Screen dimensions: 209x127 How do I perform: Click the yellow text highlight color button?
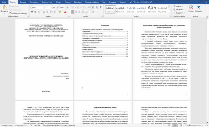(x=60, y=12)
